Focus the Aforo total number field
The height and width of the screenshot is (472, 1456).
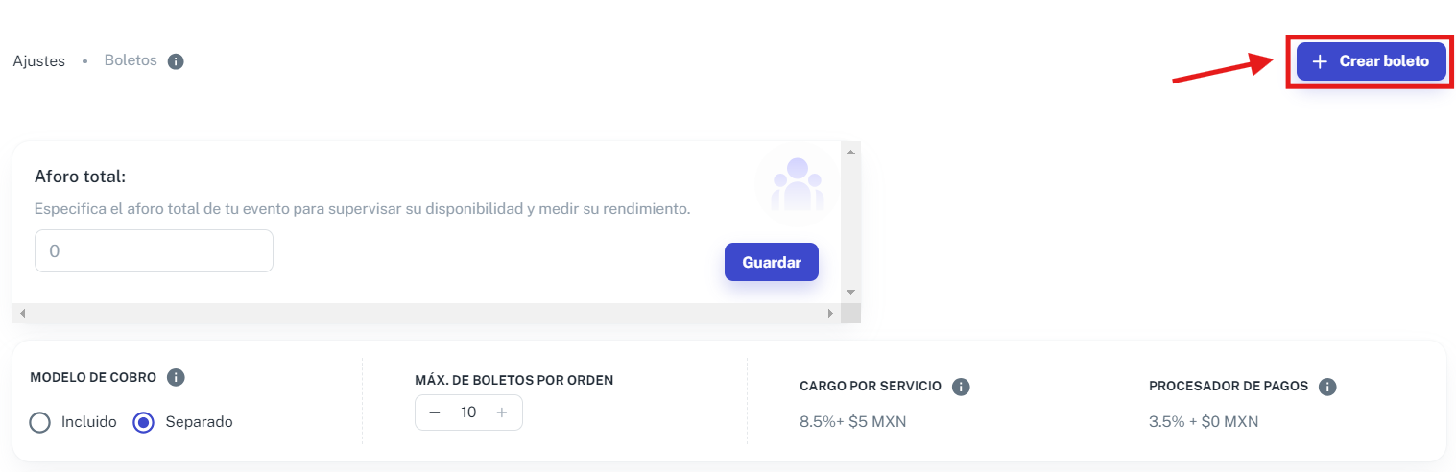(x=154, y=251)
